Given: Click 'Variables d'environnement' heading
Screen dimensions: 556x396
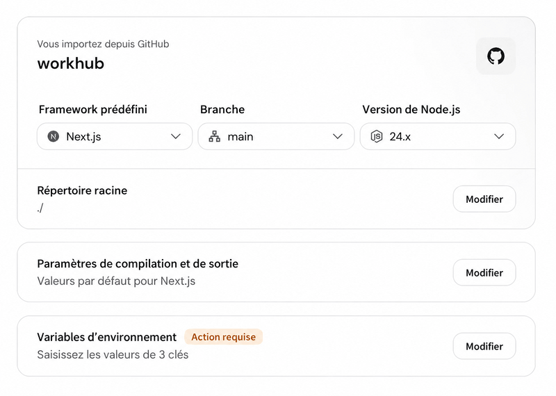Looking at the screenshot, I should pyautogui.click(x=107, y=337).
